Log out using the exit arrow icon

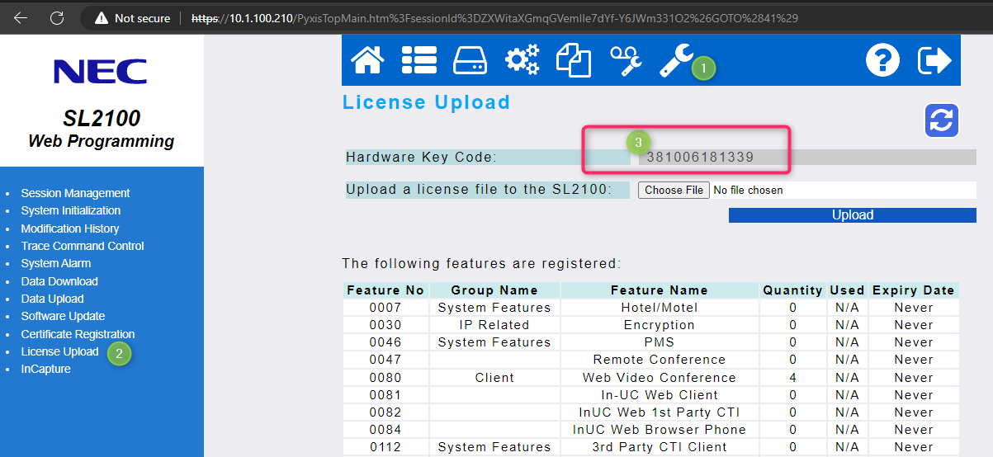[x=934, y=61]
